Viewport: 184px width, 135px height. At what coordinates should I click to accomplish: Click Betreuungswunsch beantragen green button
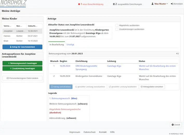(22, 63)
